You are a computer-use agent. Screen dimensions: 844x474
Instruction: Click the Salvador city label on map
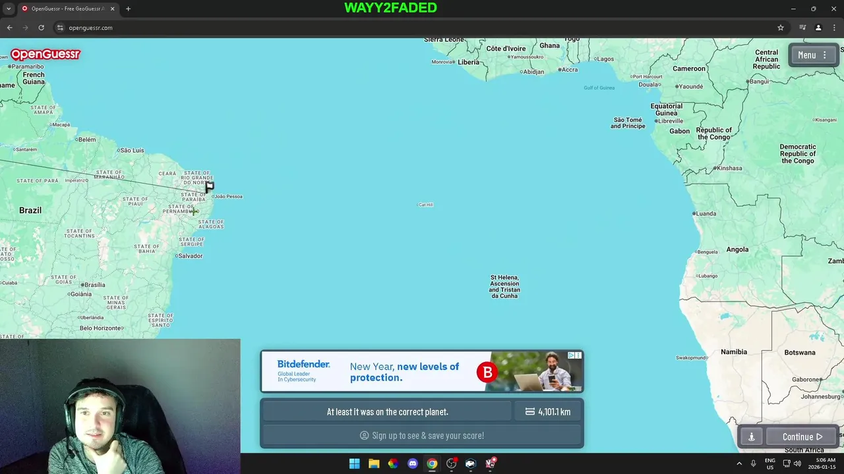[191, 256]
